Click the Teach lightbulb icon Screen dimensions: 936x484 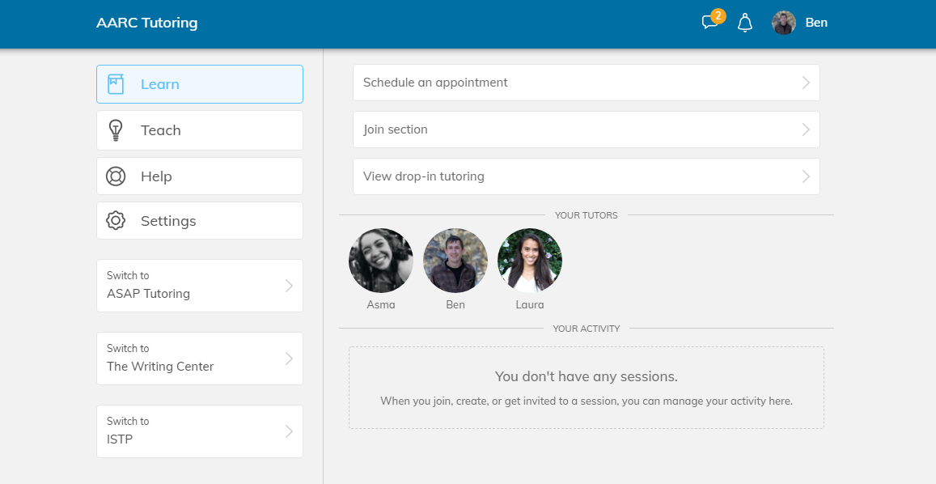coord(116,130)
